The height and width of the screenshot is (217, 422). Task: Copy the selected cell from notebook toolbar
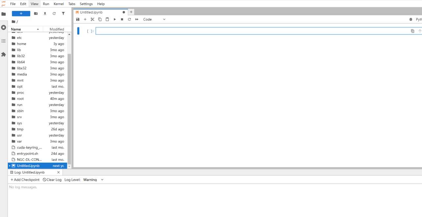(x=100, y=19)
